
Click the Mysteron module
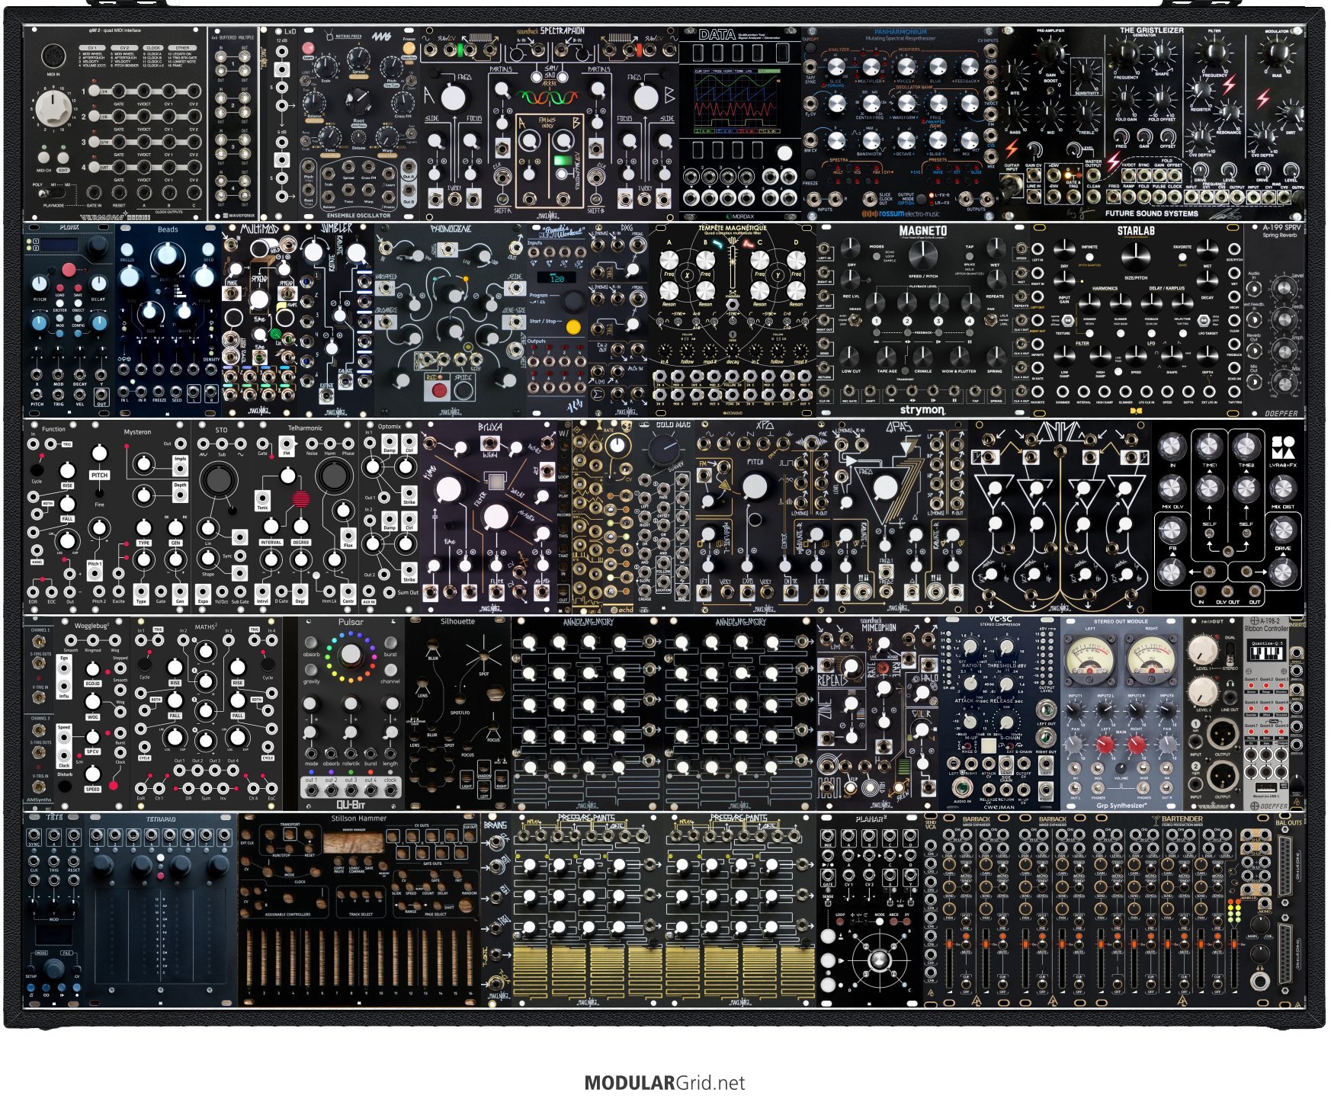click(x=138, y=517)
